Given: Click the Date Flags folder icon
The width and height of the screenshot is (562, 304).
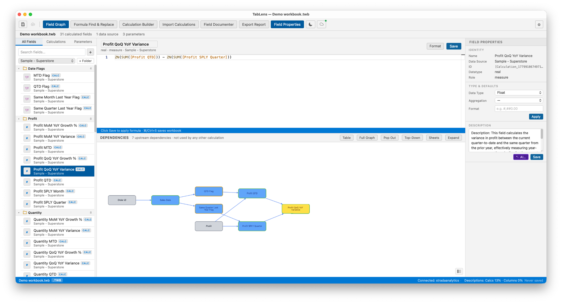Looking at the screenshot, I should (25, 68).
